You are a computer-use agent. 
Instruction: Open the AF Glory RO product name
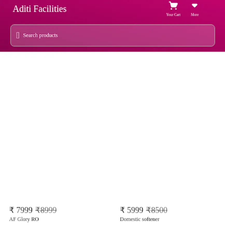(x=24, y=219)
